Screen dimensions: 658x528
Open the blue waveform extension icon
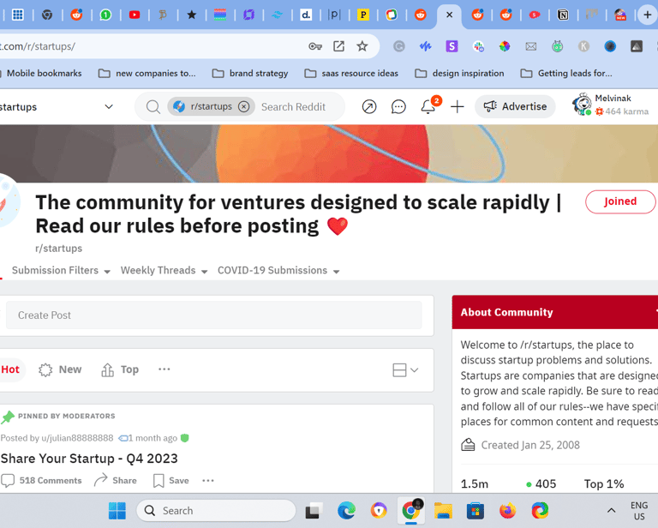(x=425, y=46)
